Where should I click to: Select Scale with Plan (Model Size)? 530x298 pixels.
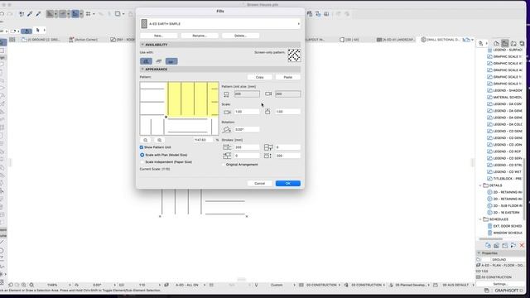(x=142, y=155)
